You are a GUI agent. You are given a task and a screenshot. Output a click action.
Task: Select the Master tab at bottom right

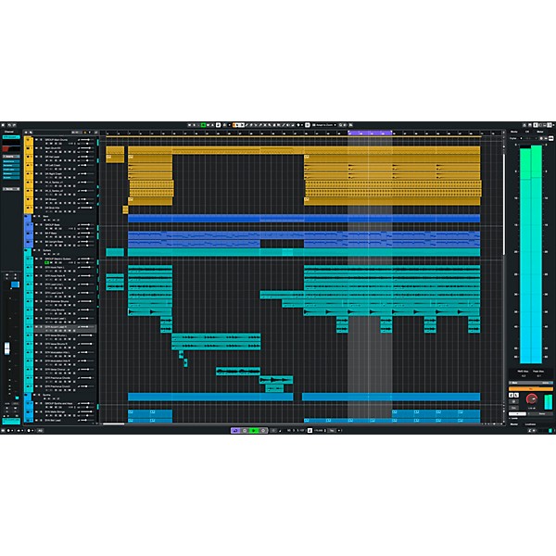(x=514, y=424)
